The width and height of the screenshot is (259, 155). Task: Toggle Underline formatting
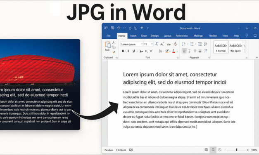click(133, 51)
